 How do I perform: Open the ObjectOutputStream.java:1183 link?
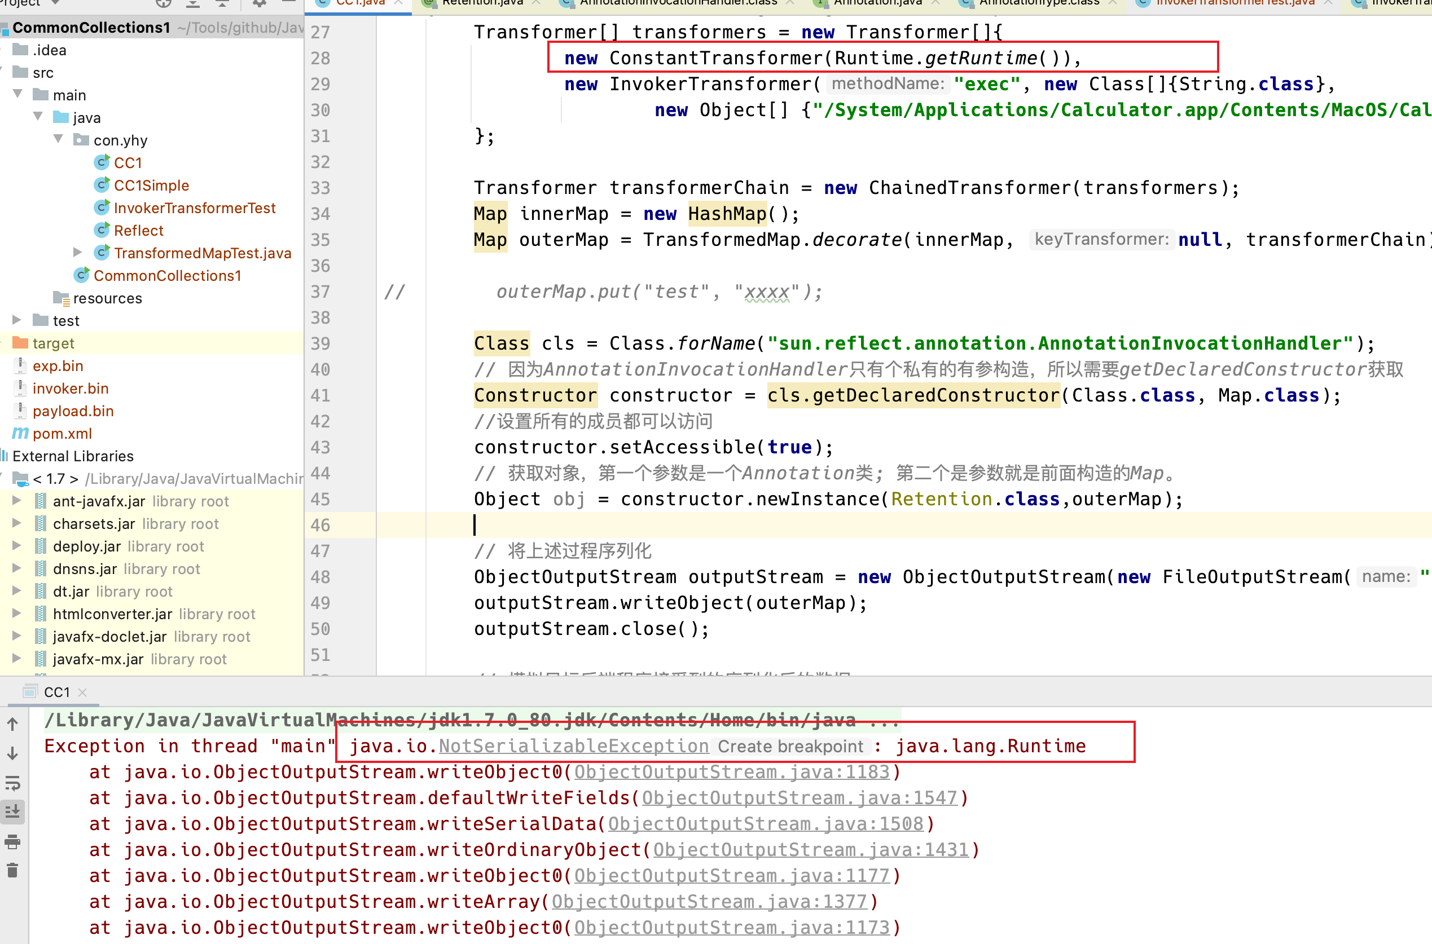[731, 772]
